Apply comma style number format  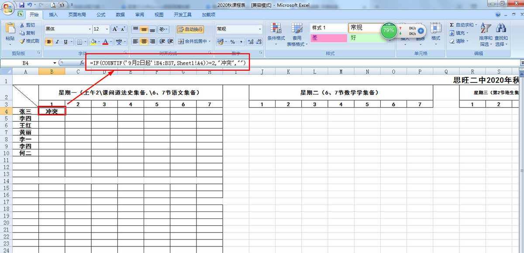pyautogui.click(x=241, y=42)
